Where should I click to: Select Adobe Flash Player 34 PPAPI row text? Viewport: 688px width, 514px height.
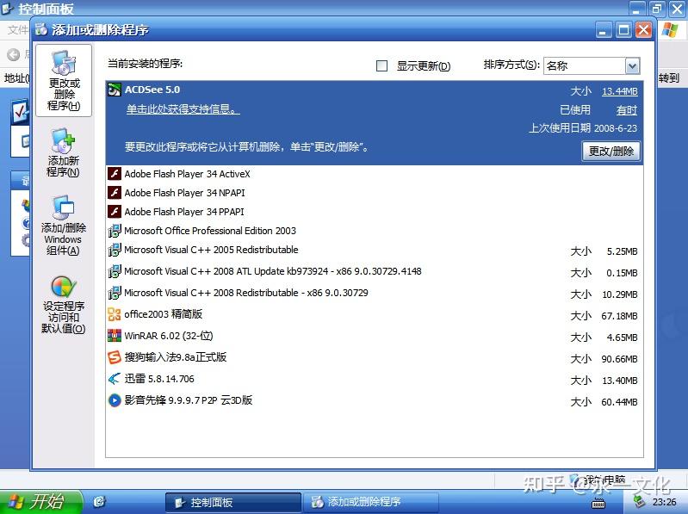[184, 212]
